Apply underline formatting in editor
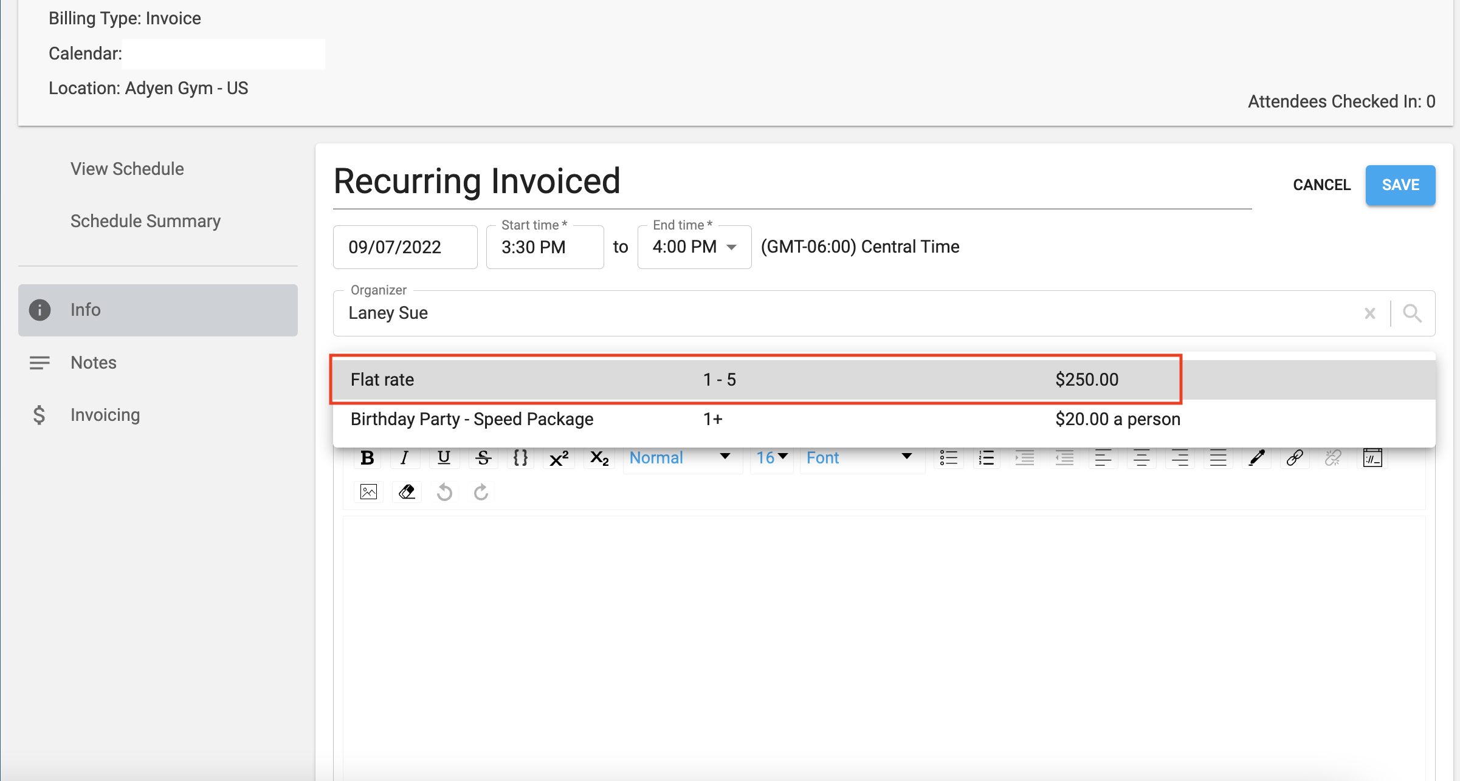Viewport: 1460px width, 781px height. 444,458
